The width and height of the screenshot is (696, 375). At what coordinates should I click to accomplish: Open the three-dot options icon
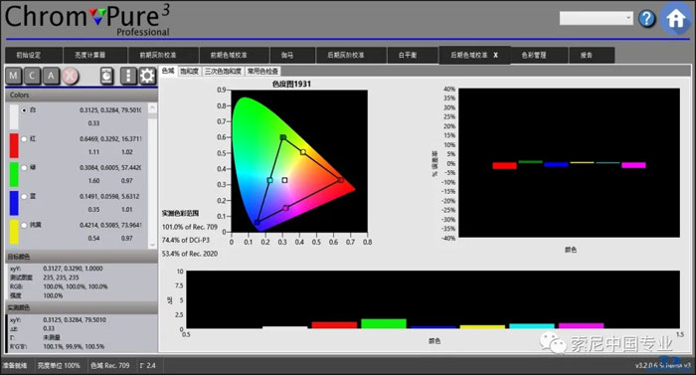[128, 76]
